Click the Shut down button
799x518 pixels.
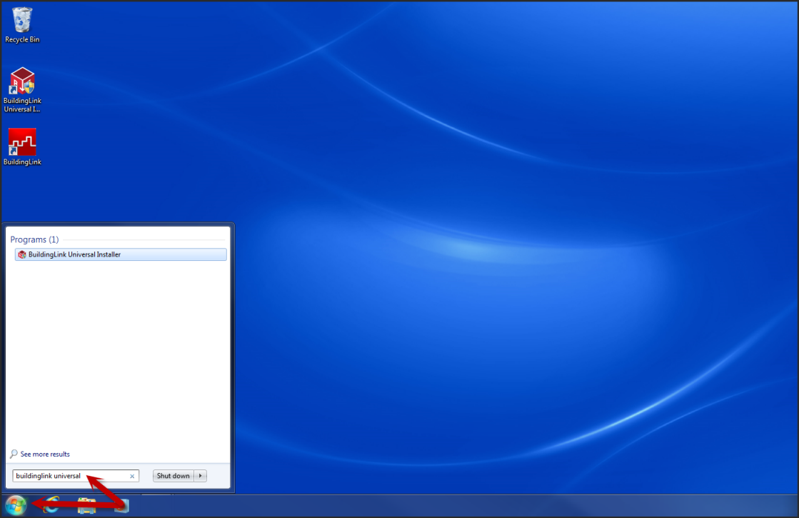click(174, 476)
